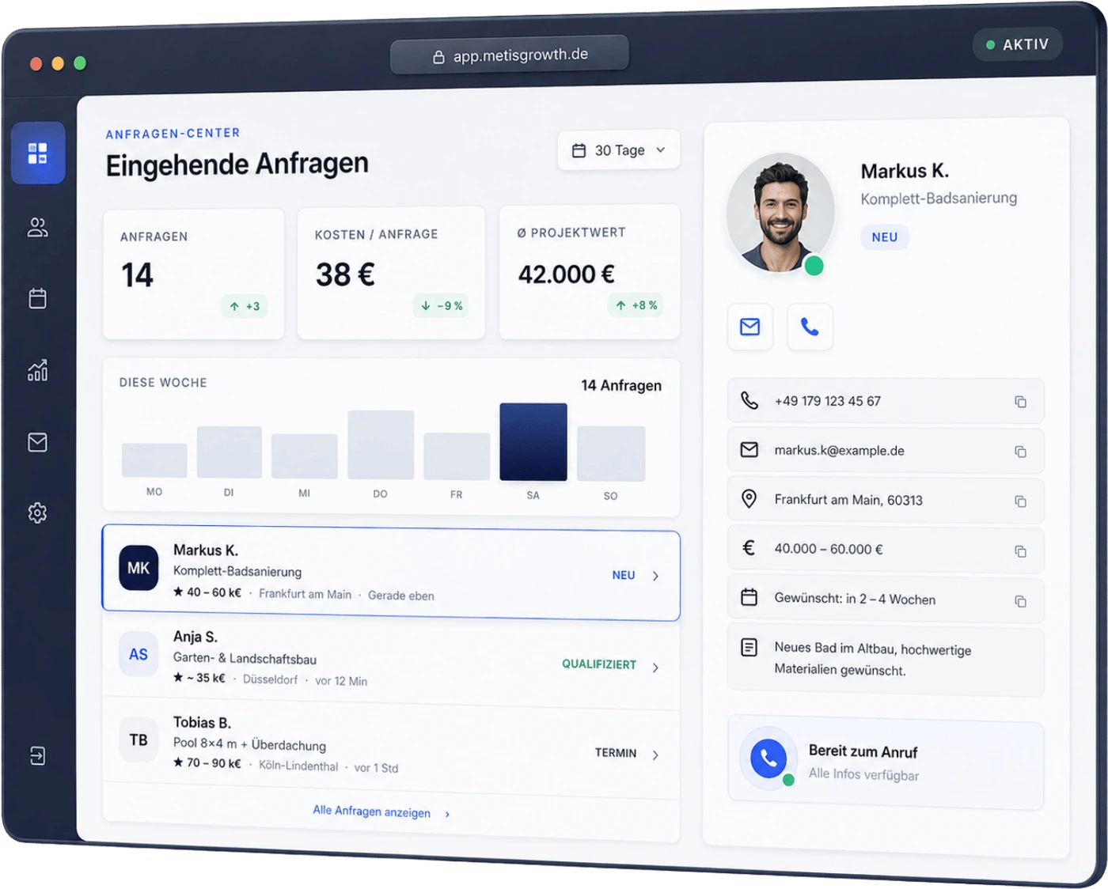Image resolution: width=1108 pixels, height=889 pixels.
Task: Open the dashboard grid icon in sidebar
Action: pyautogui.click(x=38, y=153)
